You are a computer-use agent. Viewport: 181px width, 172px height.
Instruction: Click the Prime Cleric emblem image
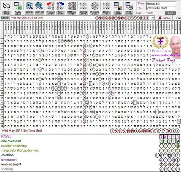(160, 42)
